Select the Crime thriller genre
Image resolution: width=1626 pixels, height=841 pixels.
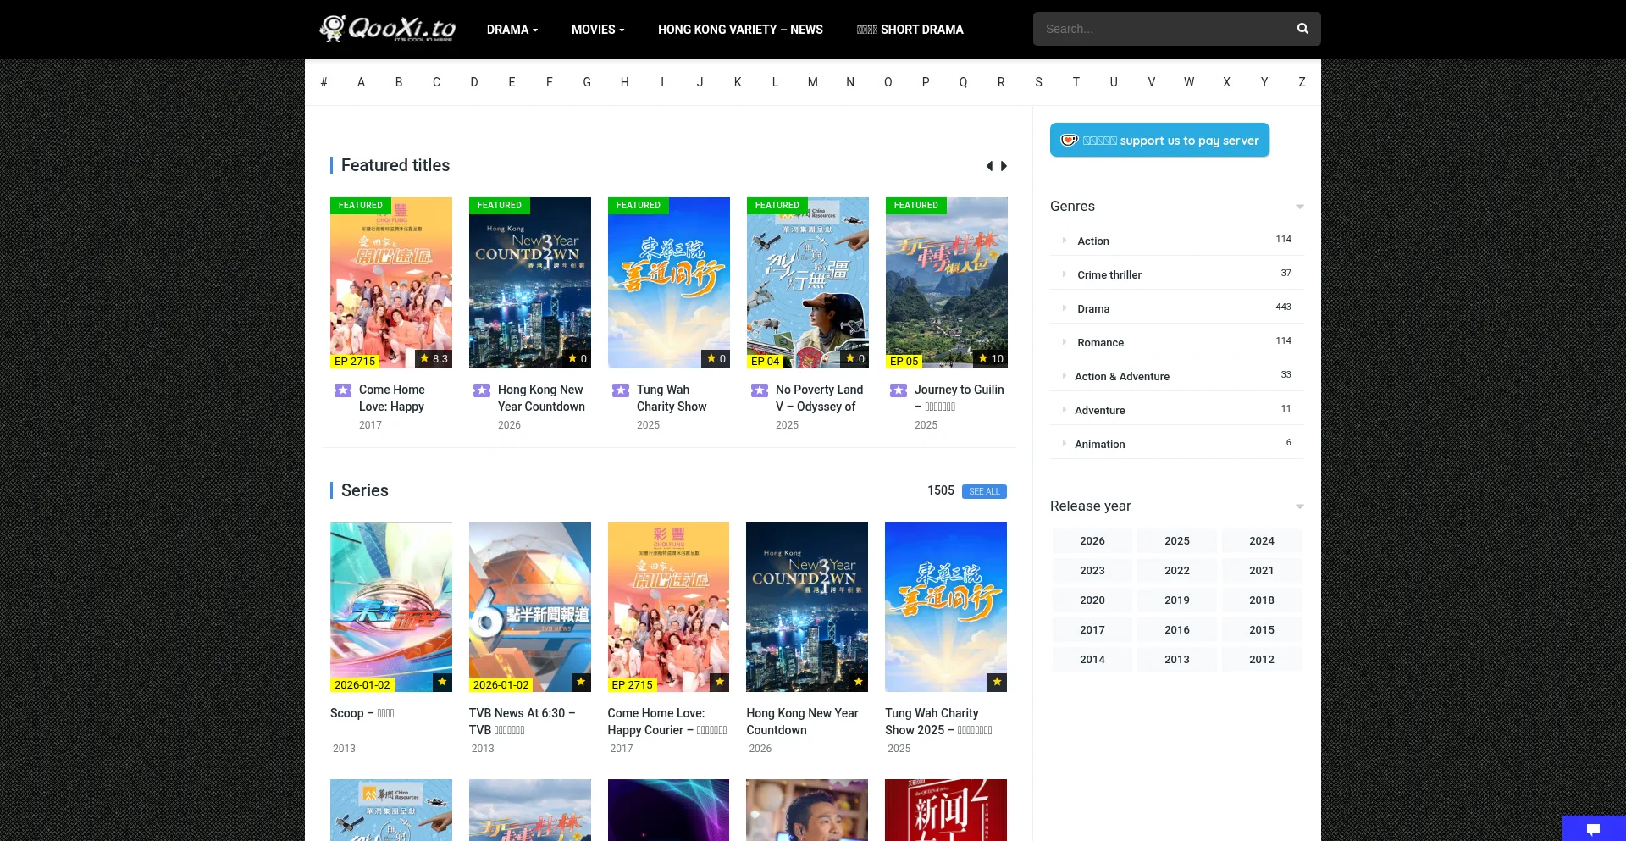coord(1109,274)
